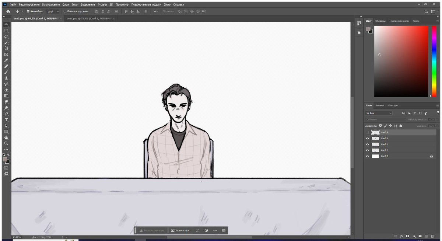The height and width of the screenshot is (241, 442).
Task: Open the Файл menu
Action: tap(13, 4)
